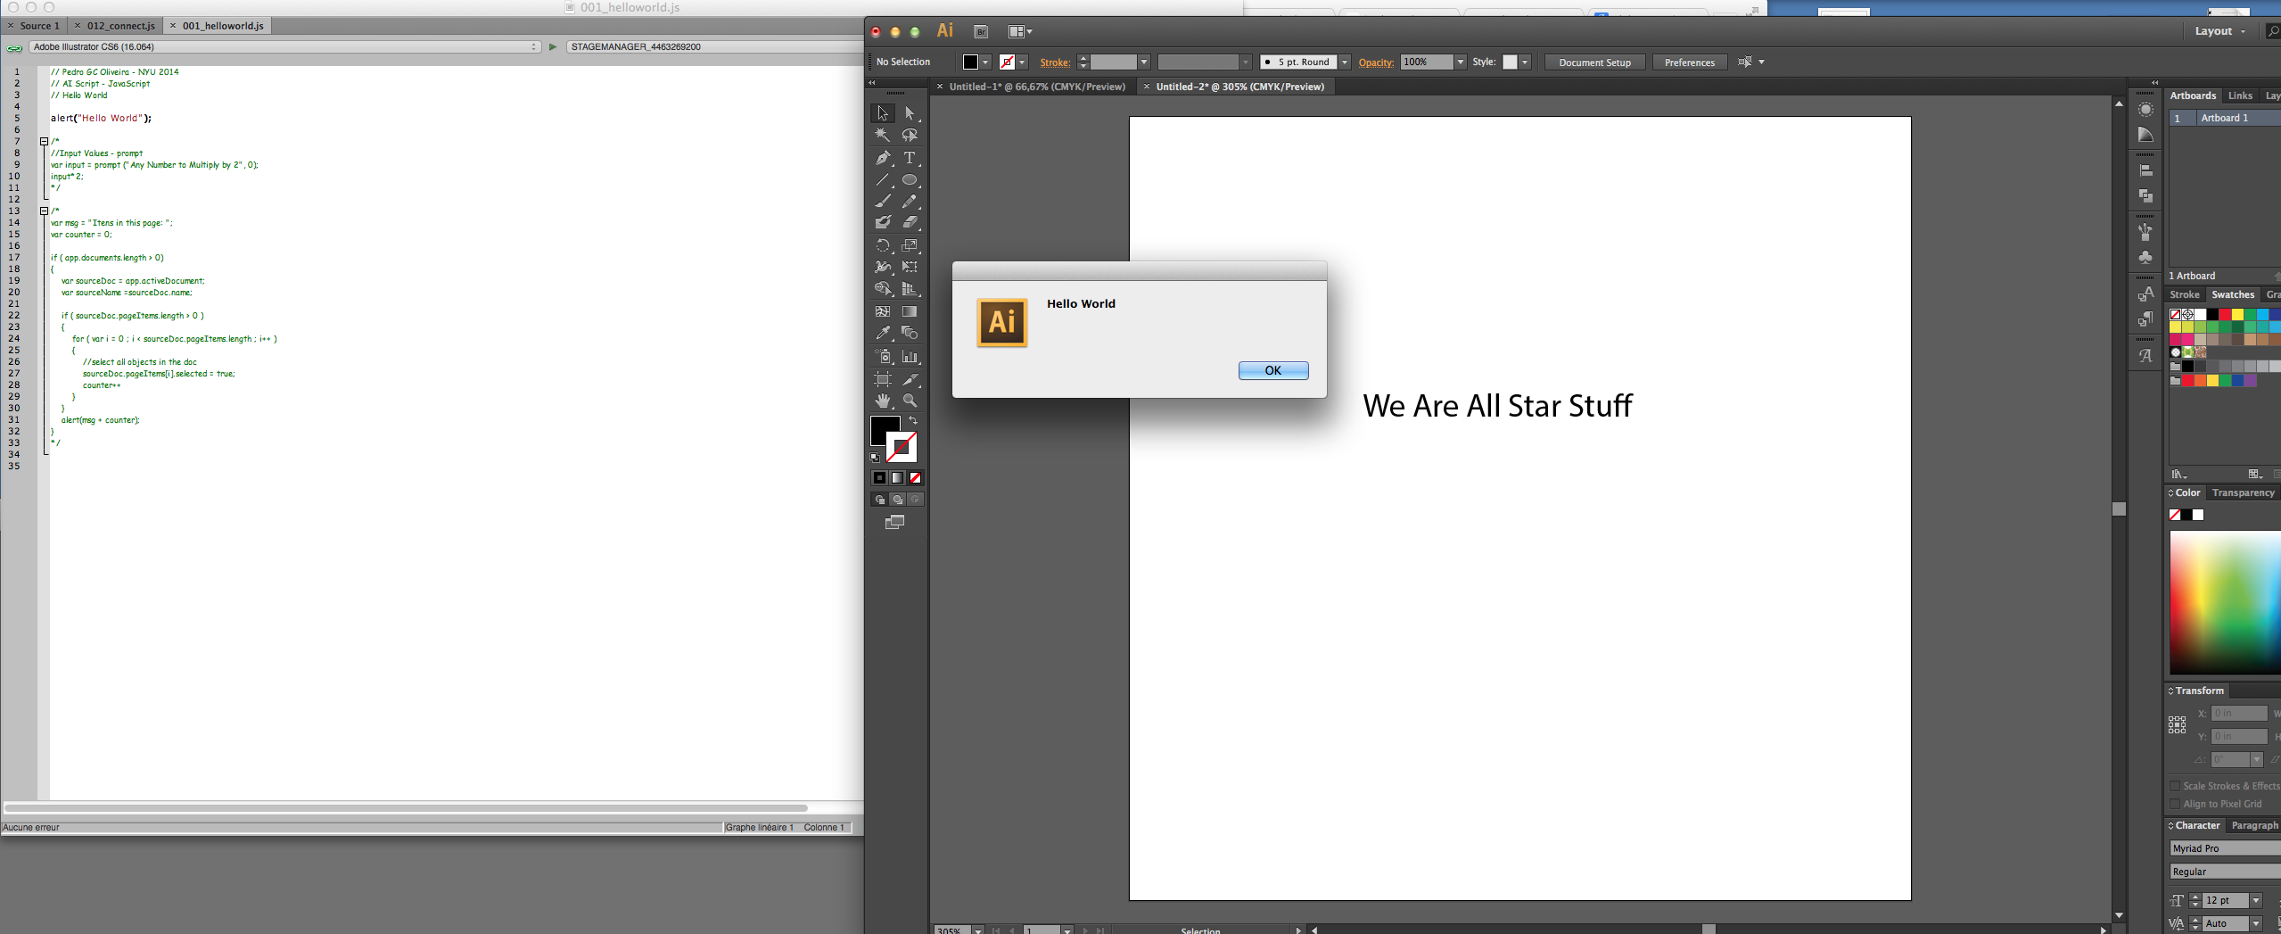Click the color spectrum in Color panel

[x=2225, y=602]
